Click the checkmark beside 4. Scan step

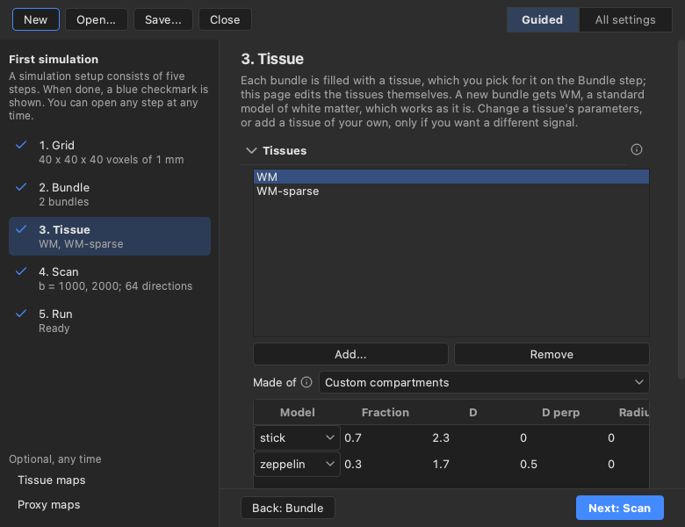pos(21,271)
